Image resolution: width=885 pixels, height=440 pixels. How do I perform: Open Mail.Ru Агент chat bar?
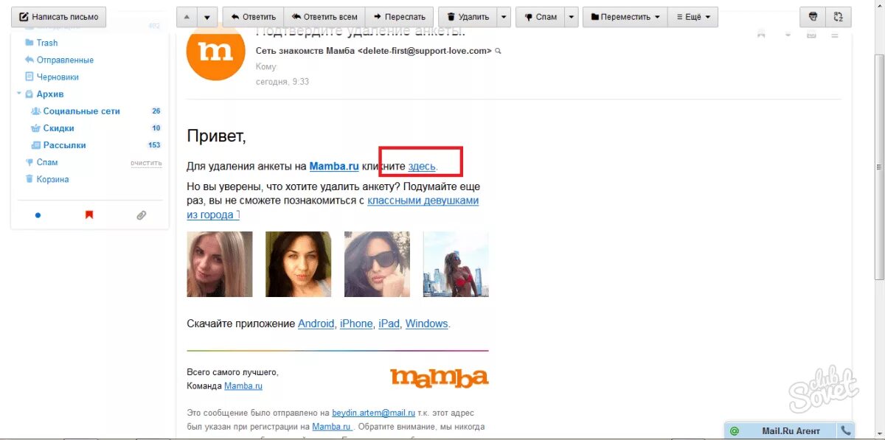point(789,430)
